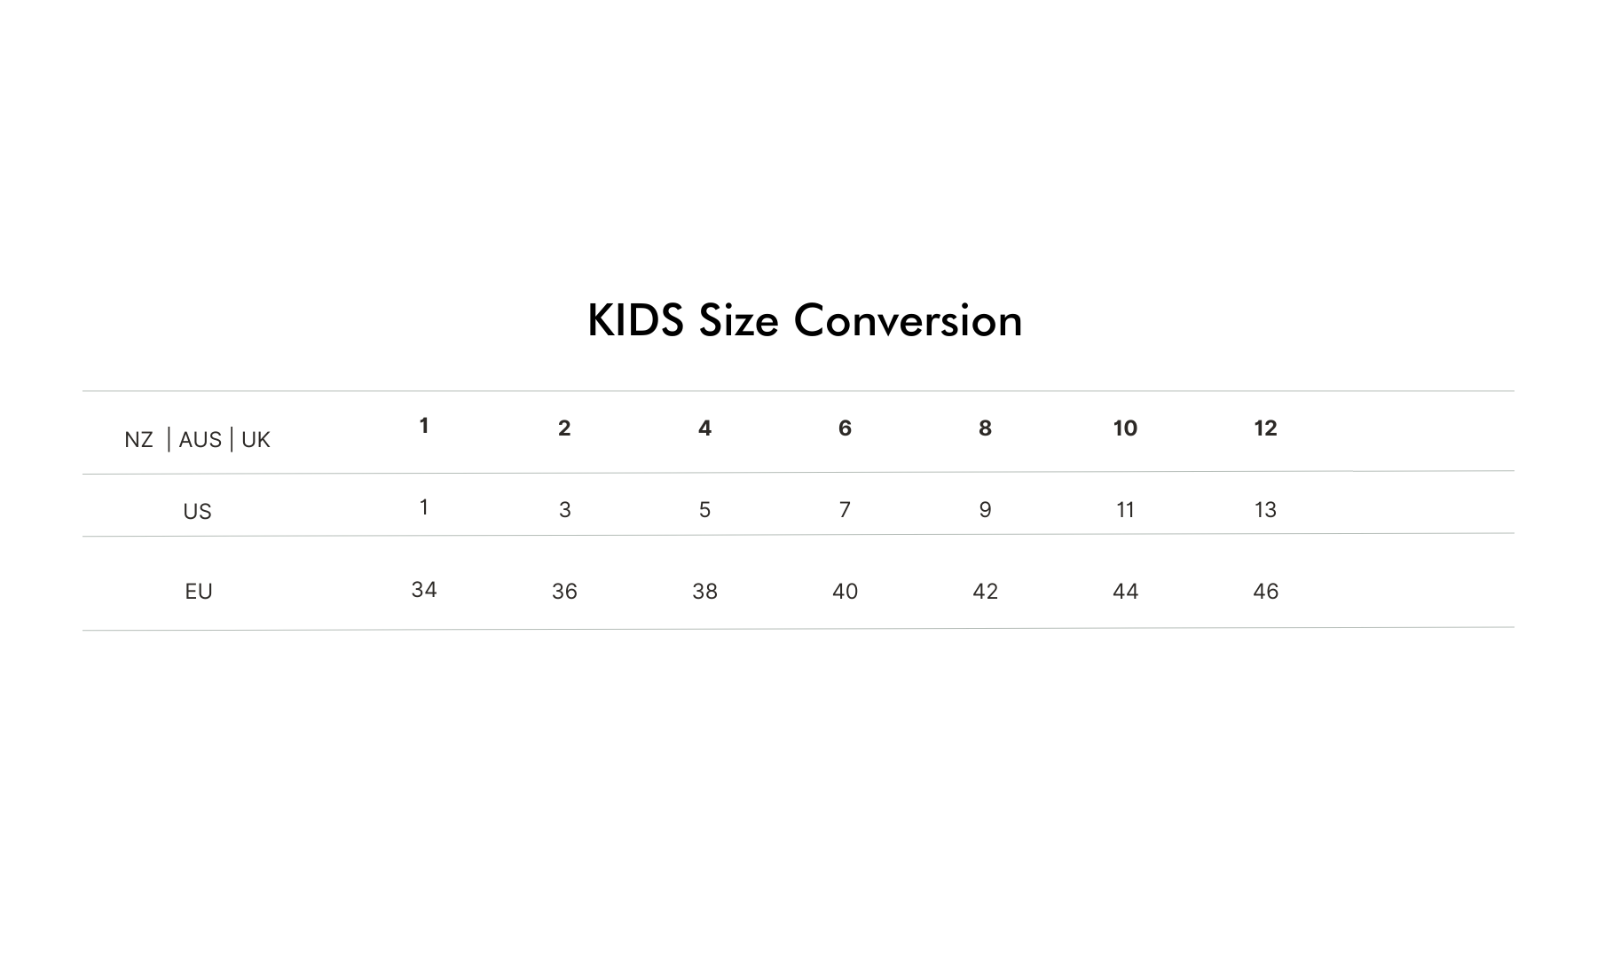Select US size 13 cell

point(1265,510)
